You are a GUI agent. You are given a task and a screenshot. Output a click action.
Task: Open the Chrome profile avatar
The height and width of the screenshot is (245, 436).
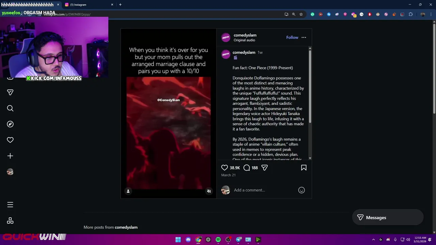point(423,14)
